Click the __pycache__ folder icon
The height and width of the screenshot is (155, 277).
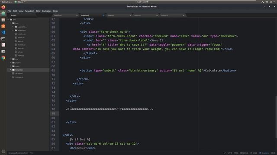tap(16, 27)
